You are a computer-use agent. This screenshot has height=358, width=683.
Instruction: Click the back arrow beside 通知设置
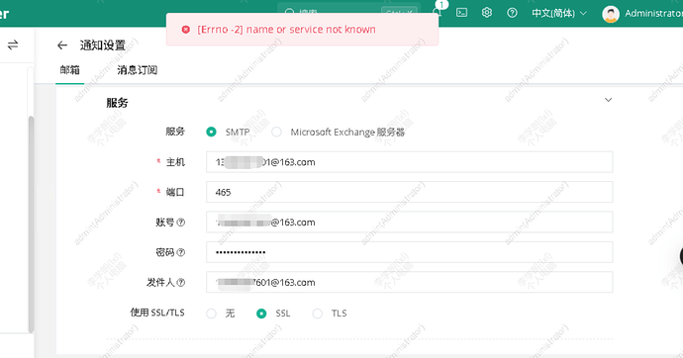click(x=62, y=45)
